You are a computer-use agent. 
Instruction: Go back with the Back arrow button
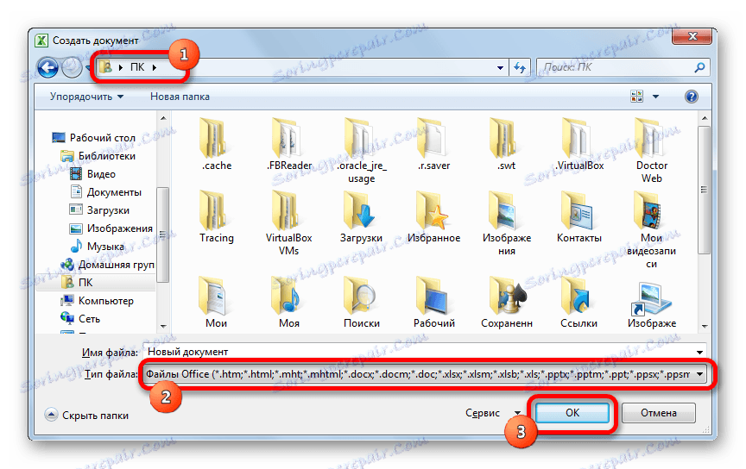pyautogui.click(x=48, y=67)
